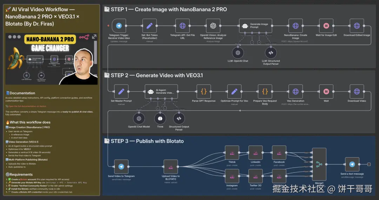Select the Merge1 node

click(x=319, y=164)
